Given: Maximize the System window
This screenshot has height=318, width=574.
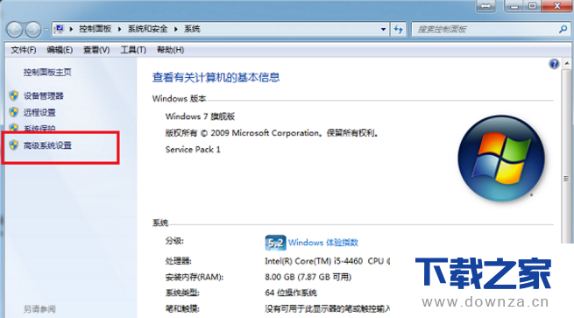Looking at the screenshot, I should [x=533, y=6].
